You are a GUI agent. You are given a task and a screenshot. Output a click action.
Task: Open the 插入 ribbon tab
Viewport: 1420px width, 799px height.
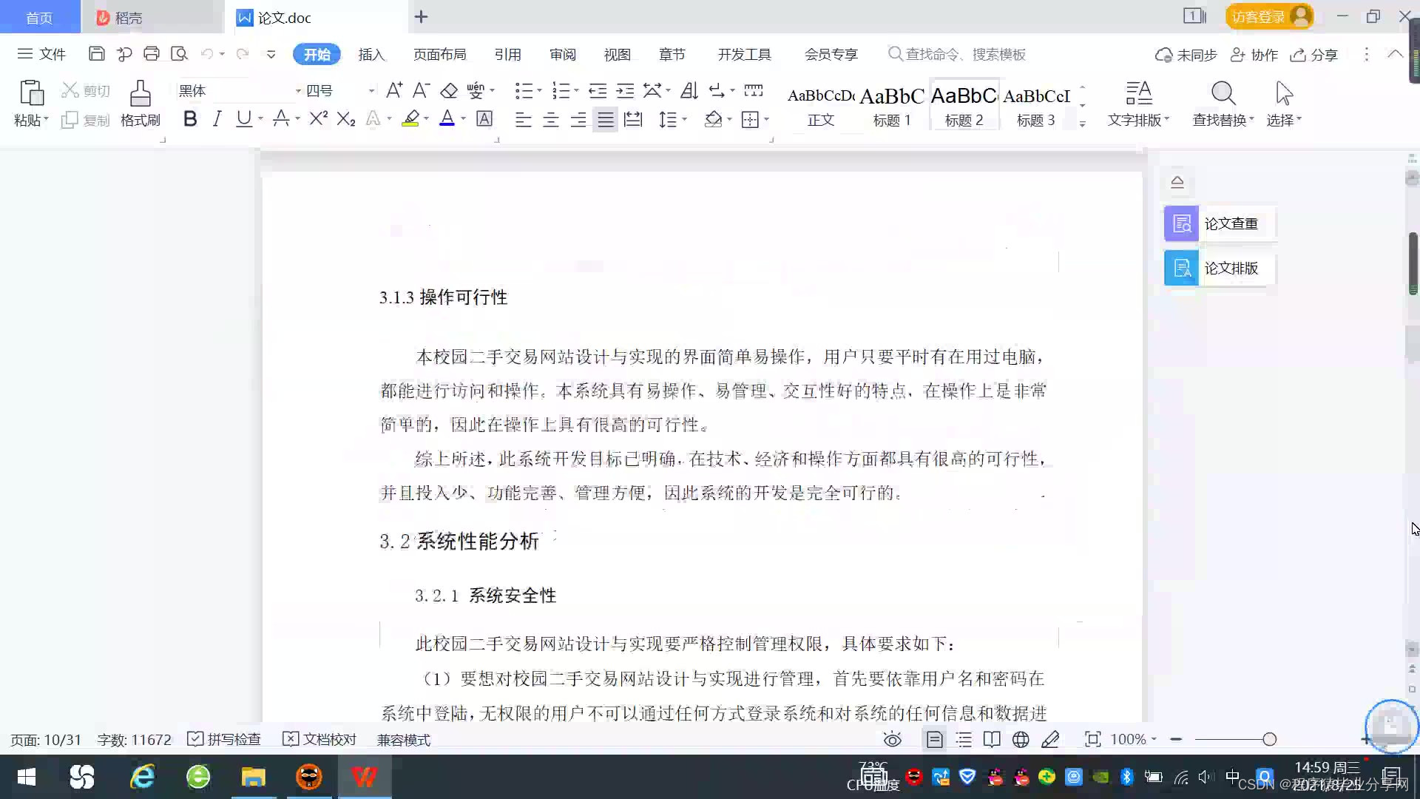click(371, 54)
